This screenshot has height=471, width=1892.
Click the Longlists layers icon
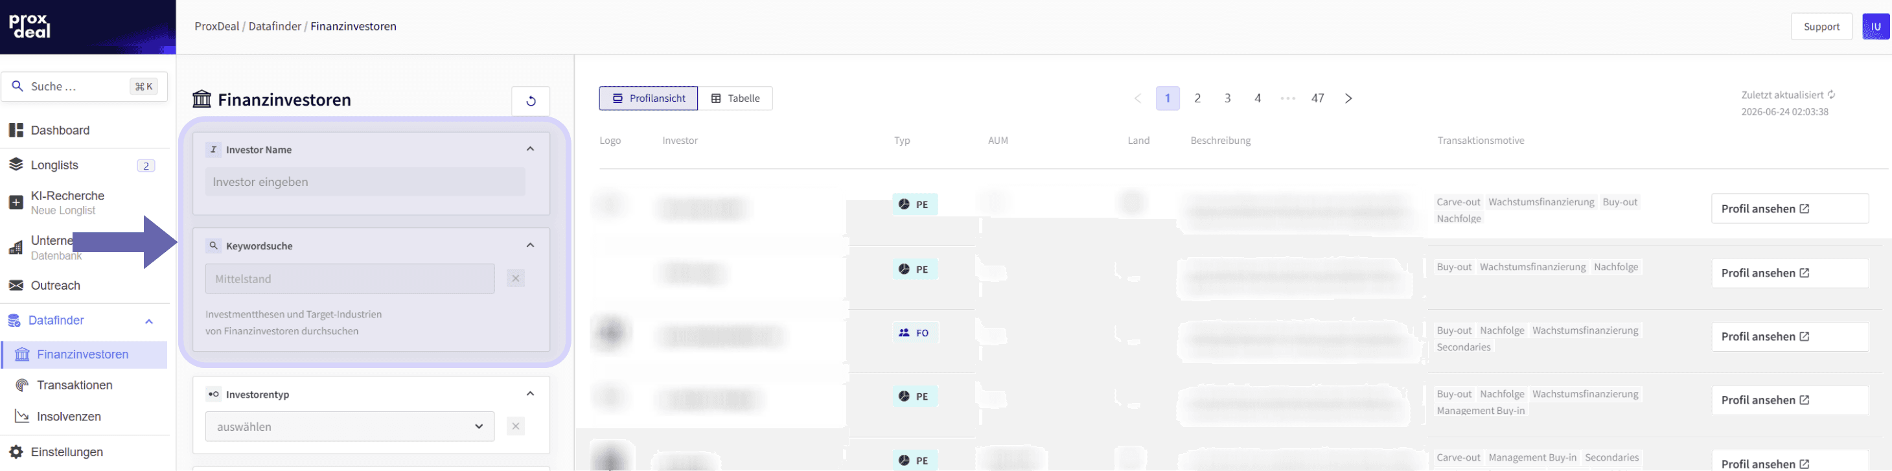[16, 165]
